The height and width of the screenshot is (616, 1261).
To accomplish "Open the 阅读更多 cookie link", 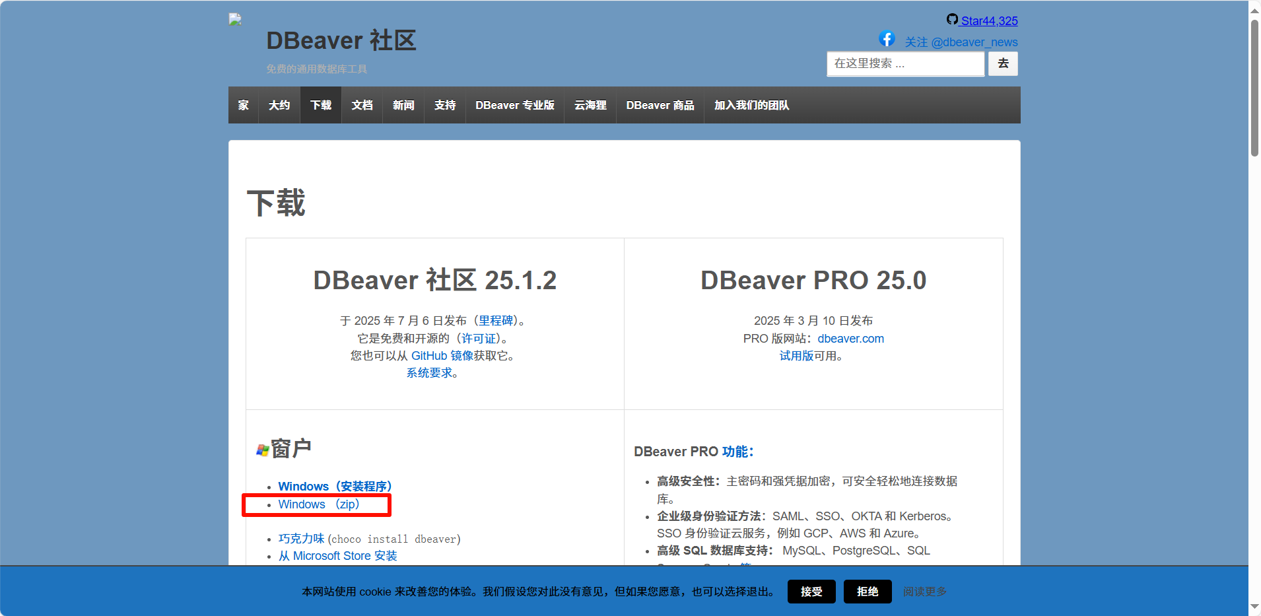I will click(x=925, y=592).
